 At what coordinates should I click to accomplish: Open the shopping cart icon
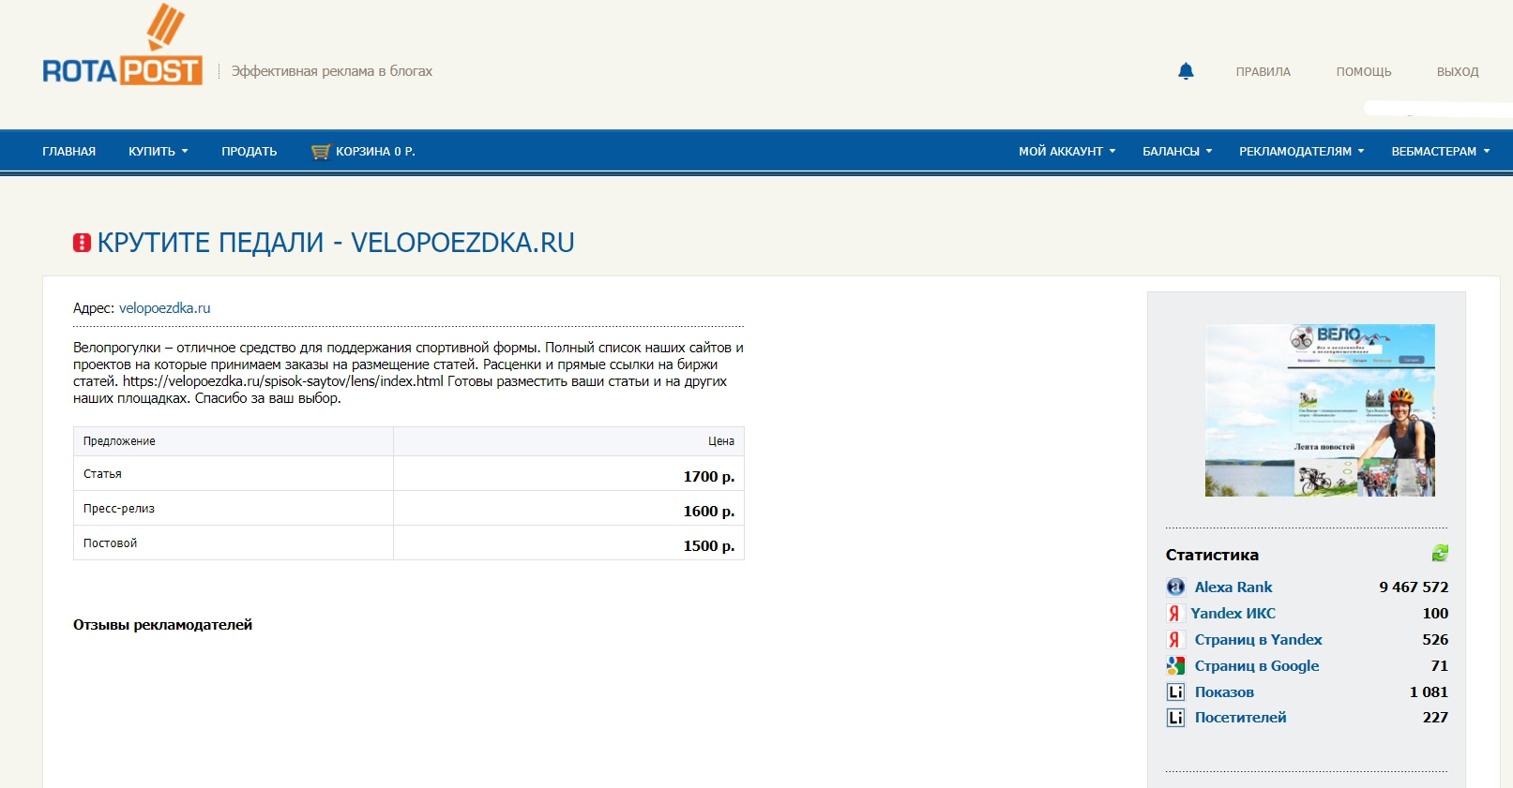[321, 152]
